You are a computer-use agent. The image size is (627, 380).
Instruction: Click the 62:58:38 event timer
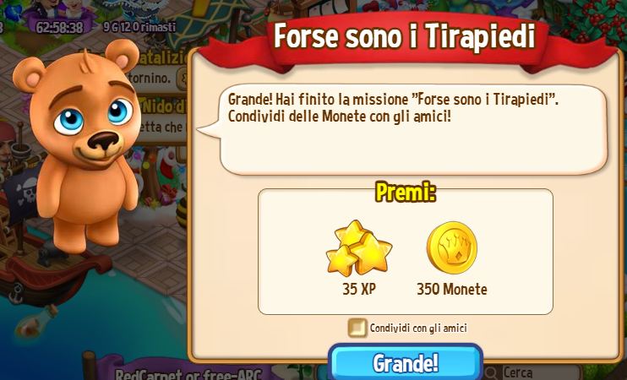pos(59,27)
